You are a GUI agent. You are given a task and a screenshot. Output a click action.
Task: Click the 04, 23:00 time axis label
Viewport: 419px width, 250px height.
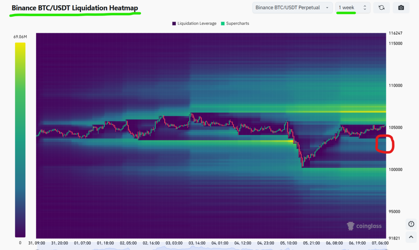click(266, 243)
